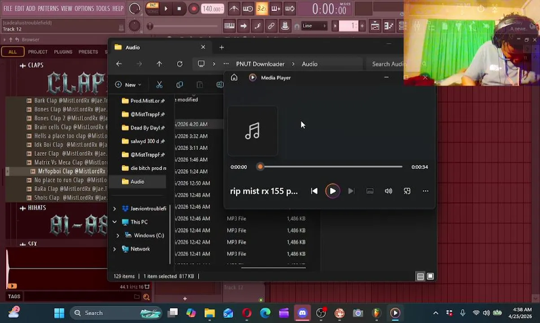Play the track in Media Player
The height and width of the screenshot is (323, 540).
tap(332, 191)
